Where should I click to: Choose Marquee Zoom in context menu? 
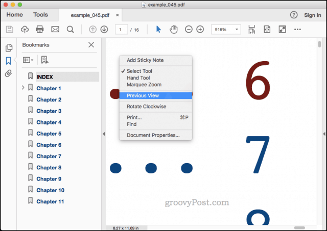(x=156, y=85)
